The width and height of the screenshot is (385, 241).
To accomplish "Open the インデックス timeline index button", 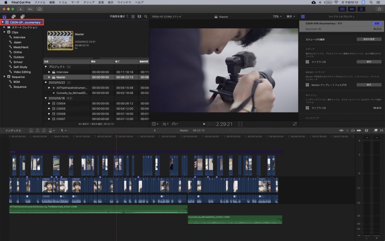I will [x=13, y=130].
